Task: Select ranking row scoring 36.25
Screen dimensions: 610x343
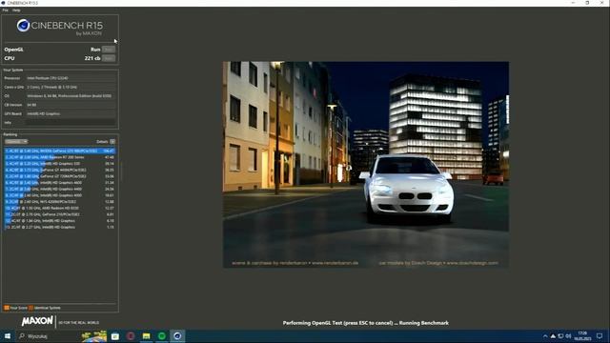Action: coord(59,170)
